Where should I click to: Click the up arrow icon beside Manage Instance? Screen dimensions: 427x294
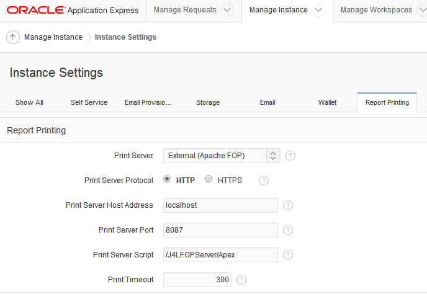coord(13,37)
